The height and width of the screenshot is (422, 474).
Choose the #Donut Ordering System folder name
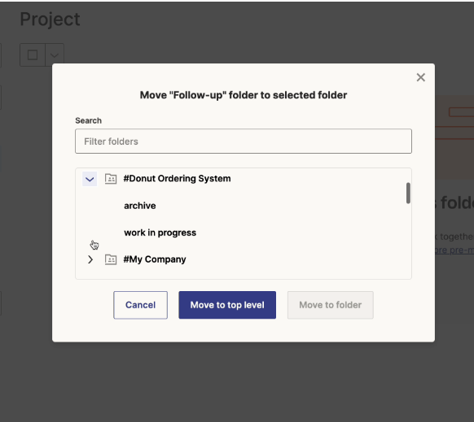coord(178,178)
